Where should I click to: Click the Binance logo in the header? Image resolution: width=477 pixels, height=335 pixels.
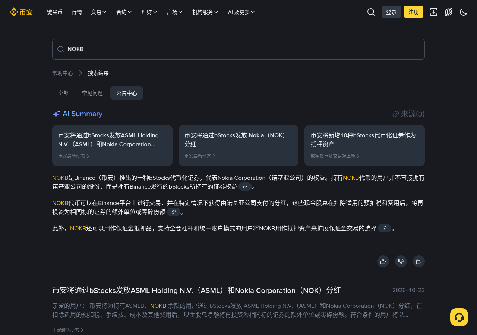[x=21, y=12]
